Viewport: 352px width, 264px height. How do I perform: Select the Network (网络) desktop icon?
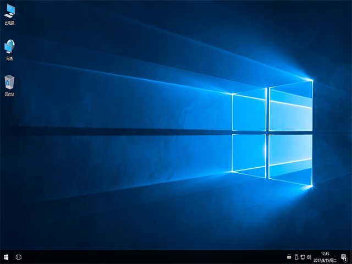click(x=9, y=47)
